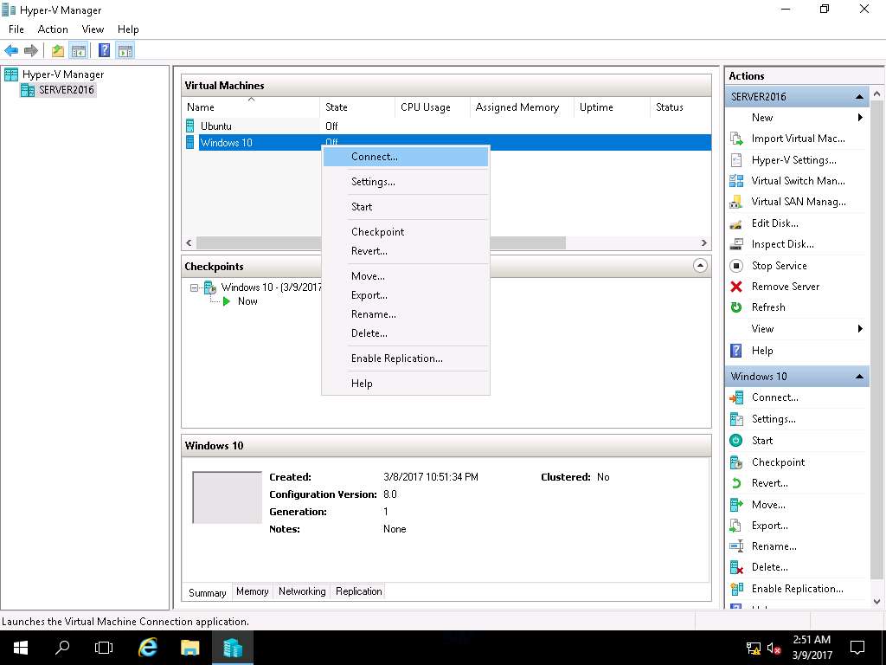886x665 pixels.
Task: Click Settings icon in Windows 10 actions
Action: tap(736, 419)
